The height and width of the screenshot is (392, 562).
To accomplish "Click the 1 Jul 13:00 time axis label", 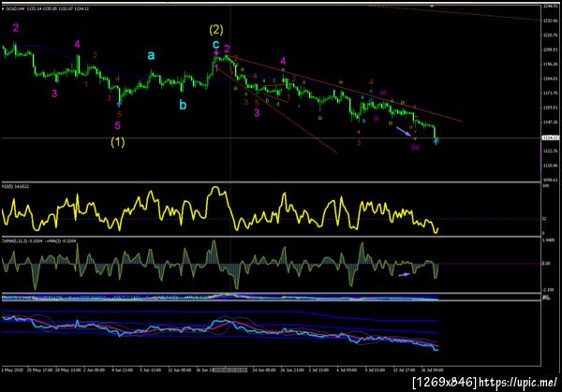I will 318,370.
